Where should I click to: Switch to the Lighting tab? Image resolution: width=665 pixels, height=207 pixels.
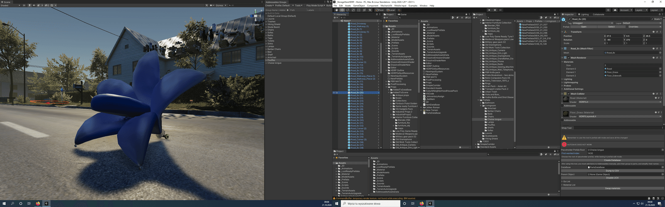(x=583, y=14)
